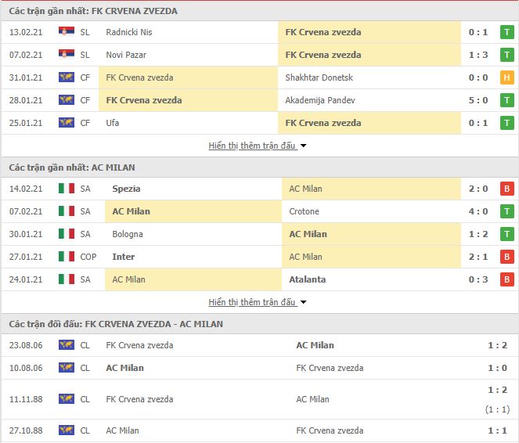Open the Atalanta team link
Image resolution: width=519 pixels, height=443 pixels.
(x=307, y=279)
